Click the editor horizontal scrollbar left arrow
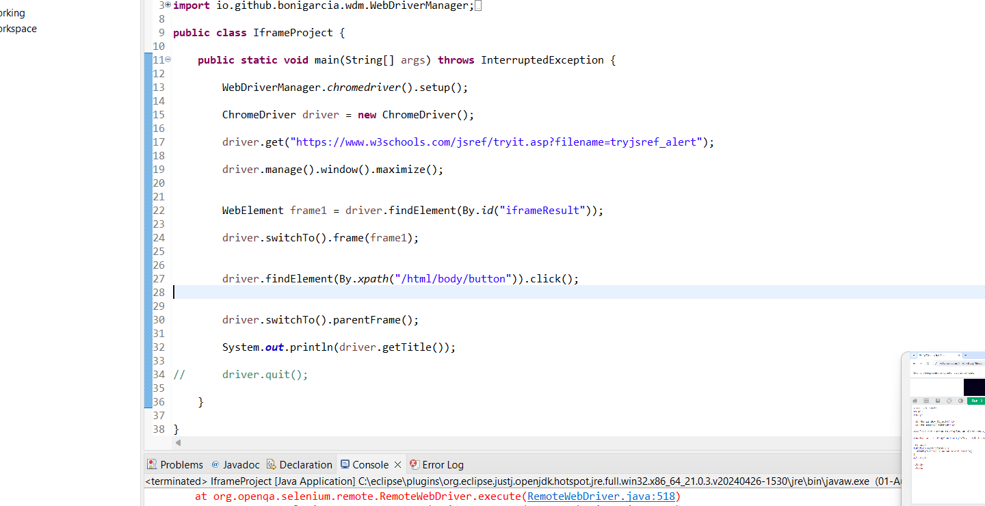Image resolution: width=985 pixels, height=506 pixels. coord(179,443)
